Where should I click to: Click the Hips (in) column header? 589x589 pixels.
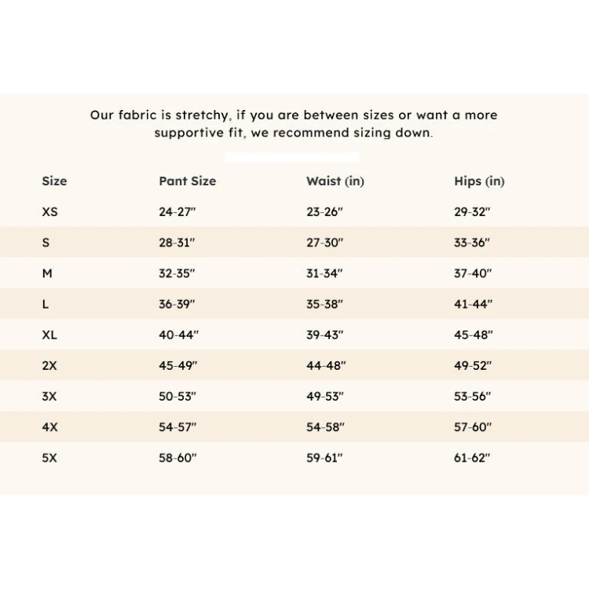pos(479,181)
